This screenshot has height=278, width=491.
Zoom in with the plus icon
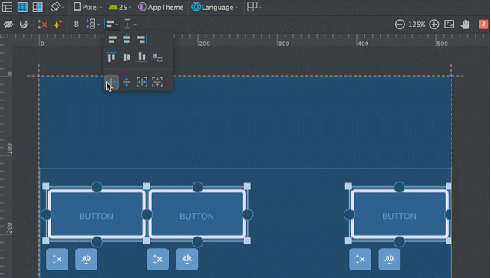[433, 24]
